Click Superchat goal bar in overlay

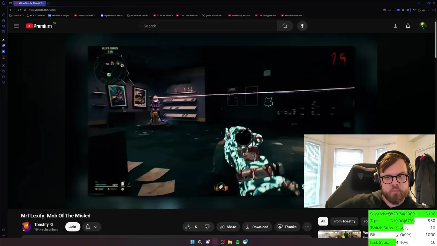tap(403, 214)
